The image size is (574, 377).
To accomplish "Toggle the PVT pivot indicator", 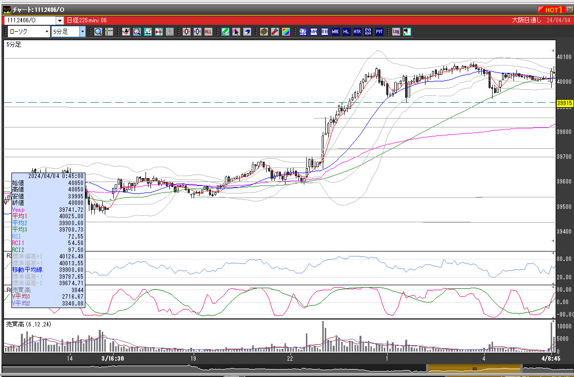I will 379,32.
